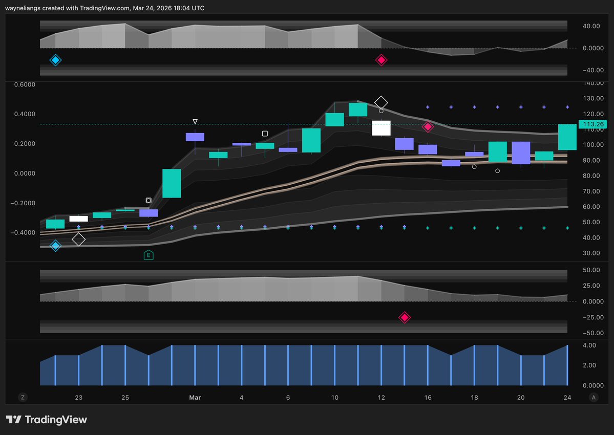614x435 pixels.
Task: Click the '90.00' price scale value
Action: pos(591,160)
